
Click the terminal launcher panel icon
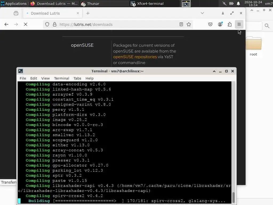(186, 3)
